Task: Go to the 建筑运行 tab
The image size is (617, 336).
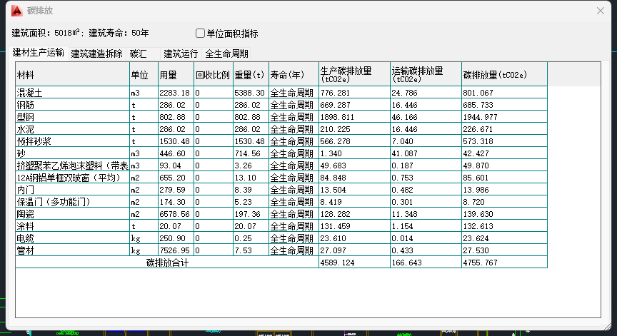Action: click(181, 54)
